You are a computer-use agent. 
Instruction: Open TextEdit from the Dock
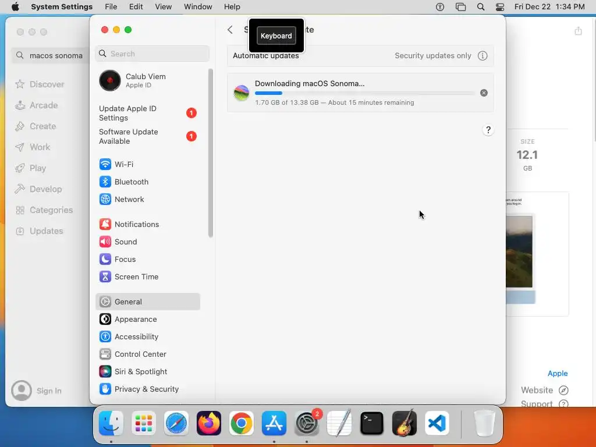tap(339, 423)
